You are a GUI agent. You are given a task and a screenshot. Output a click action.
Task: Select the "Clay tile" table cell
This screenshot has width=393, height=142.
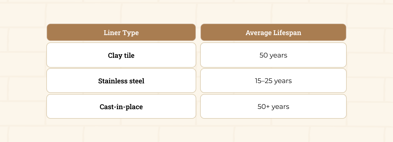pyautogui.click(x=121, y=55)
